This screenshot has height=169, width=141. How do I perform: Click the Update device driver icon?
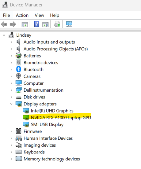57,24
